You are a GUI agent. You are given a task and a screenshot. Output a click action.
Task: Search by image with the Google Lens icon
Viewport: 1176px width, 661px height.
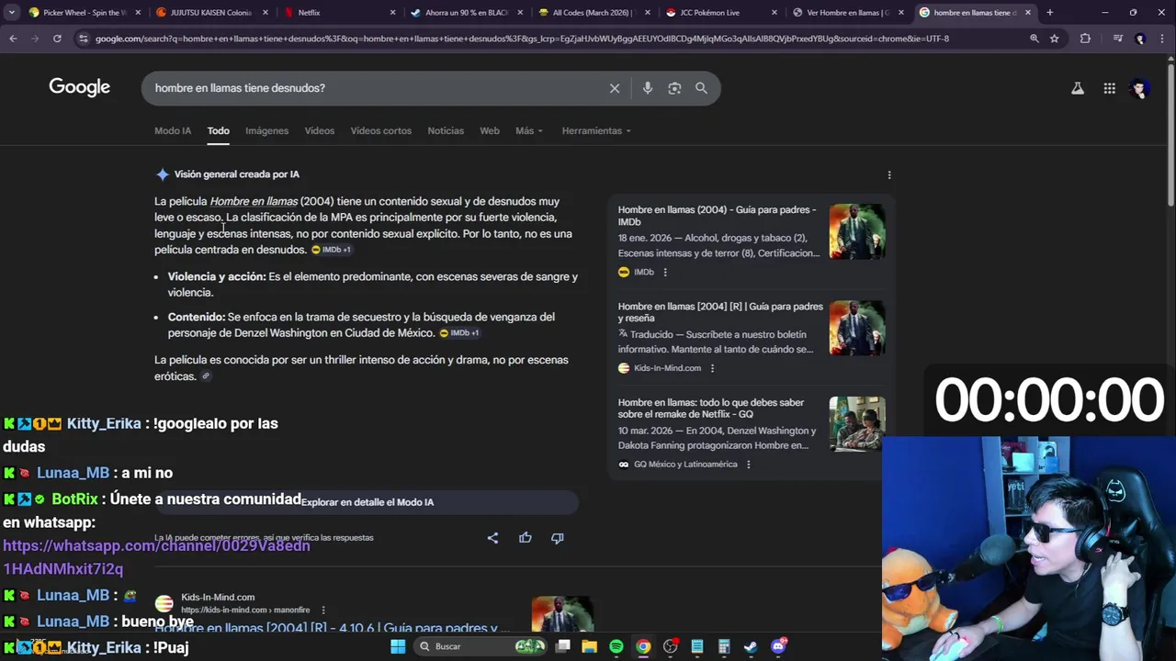point(674,88)
